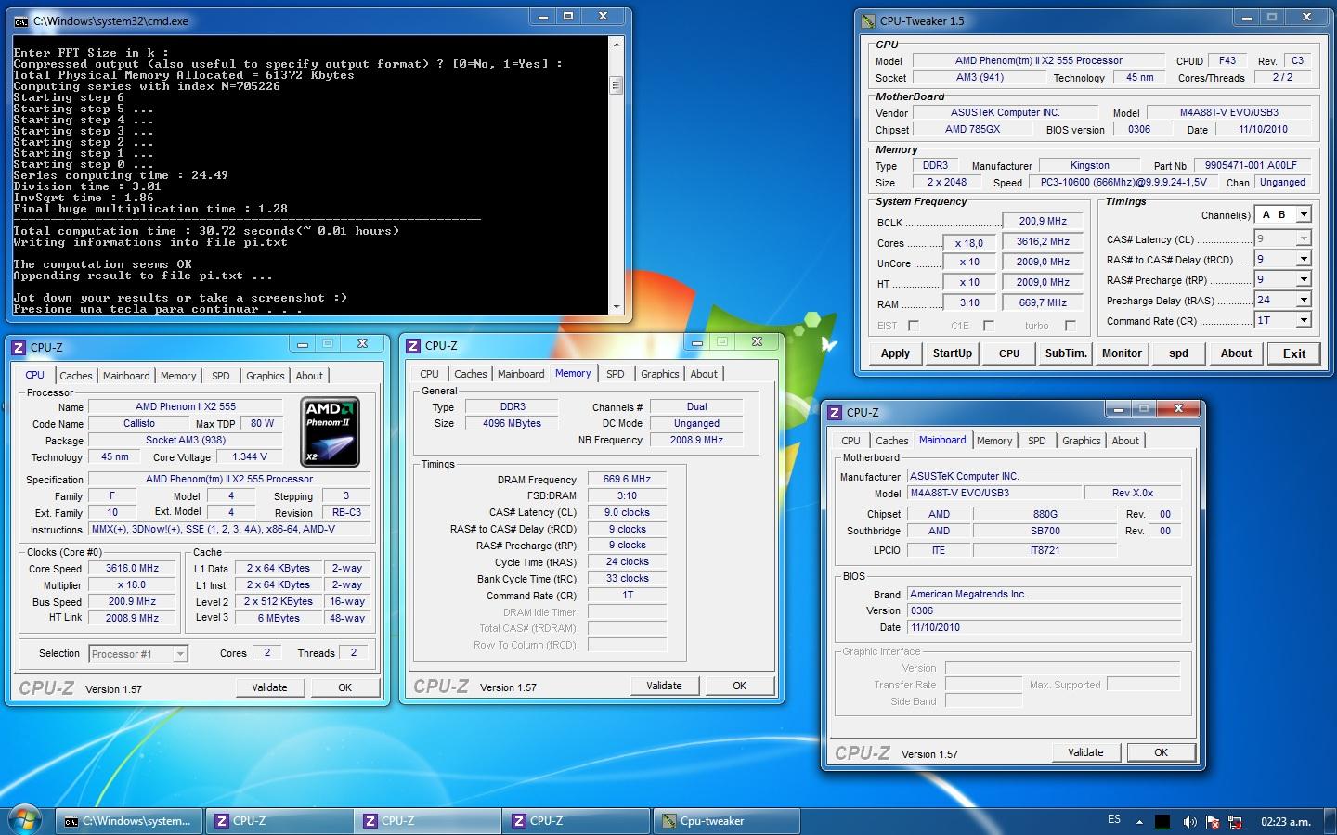This screenshot has height=835, width=1337.
Task: Click the cmd window scrollbar down arrow
Action: [x=616, y=306]
